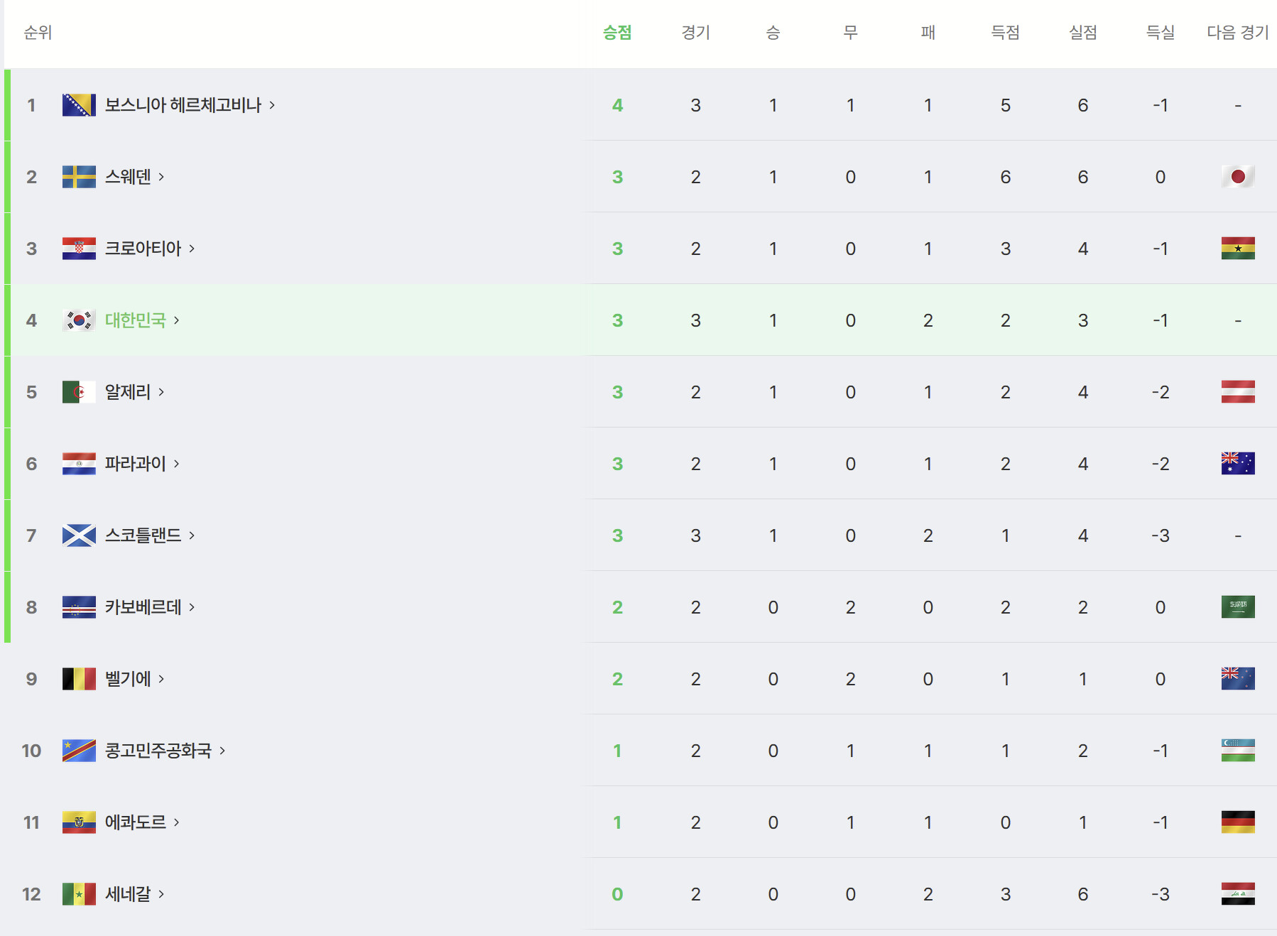Click Ghana flag in Croatia's next match
The image size is (1277, 936).
point(1238,249)
